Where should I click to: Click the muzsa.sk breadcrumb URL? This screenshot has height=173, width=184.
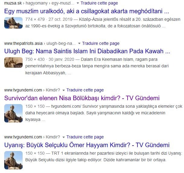click(x=39, y=3)
